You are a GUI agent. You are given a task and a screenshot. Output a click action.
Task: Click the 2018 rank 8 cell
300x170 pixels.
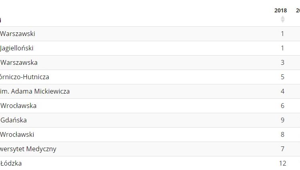(x=282, y=134)
